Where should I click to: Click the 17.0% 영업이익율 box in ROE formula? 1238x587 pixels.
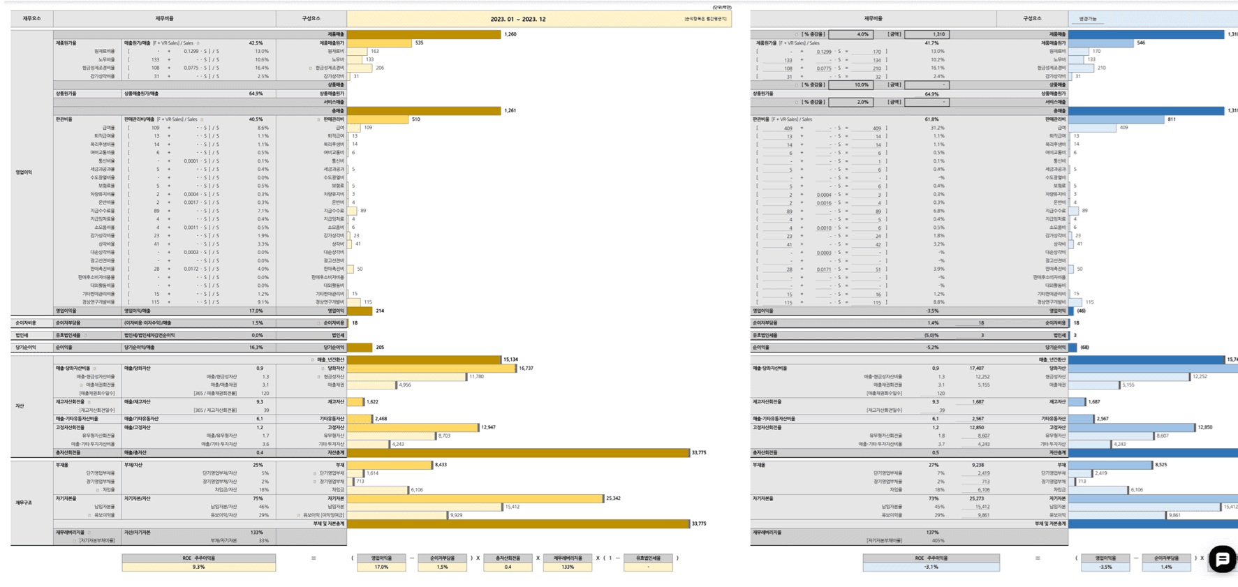coord(381,567)
